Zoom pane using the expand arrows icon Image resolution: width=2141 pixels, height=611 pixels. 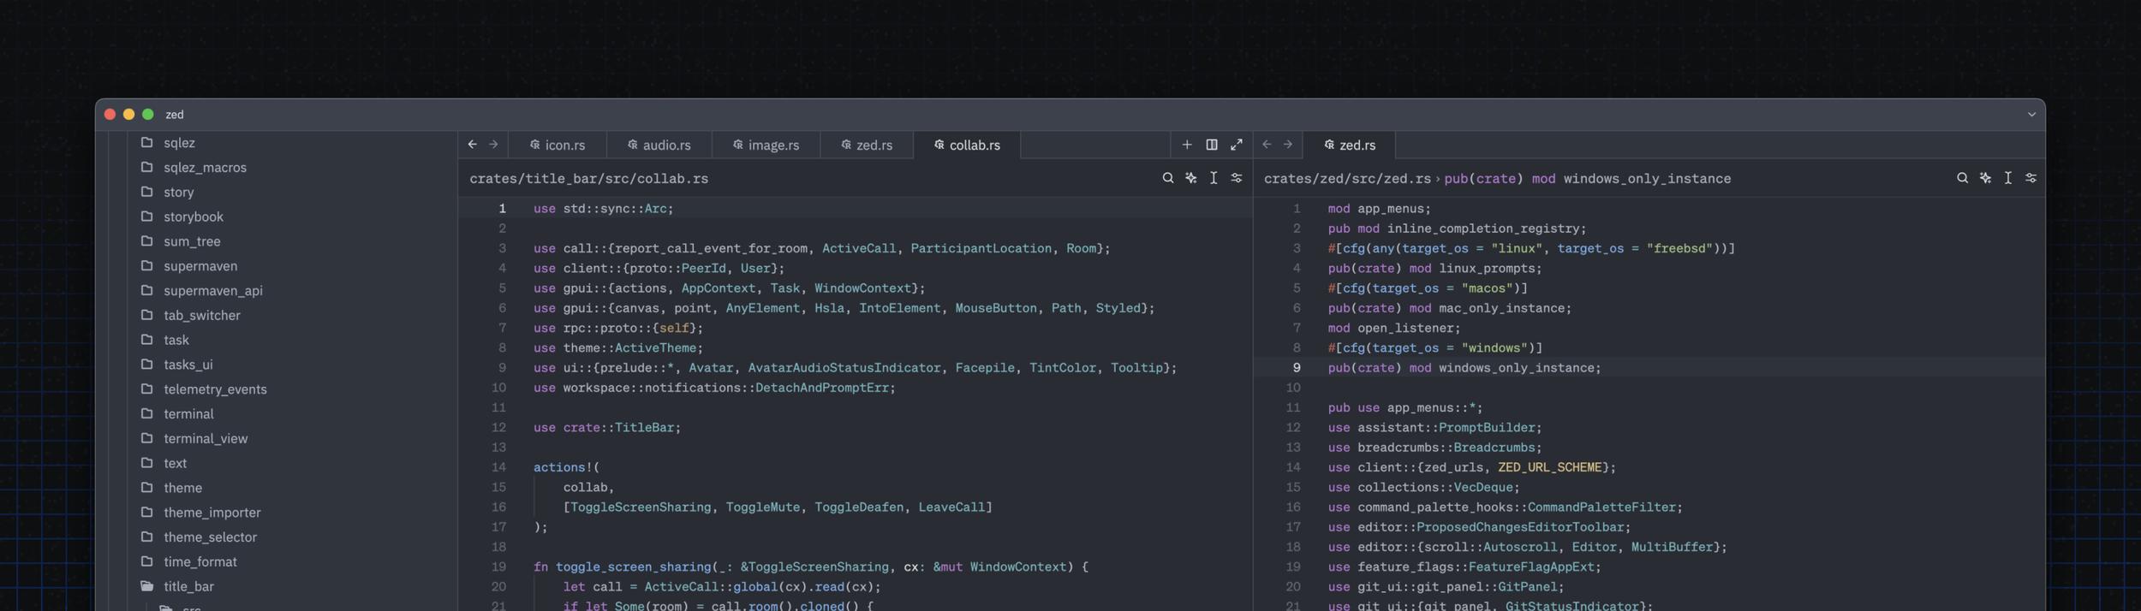point(1237,145)
